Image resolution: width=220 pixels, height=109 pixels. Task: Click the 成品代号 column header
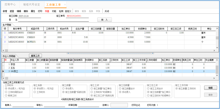(35, 29)
